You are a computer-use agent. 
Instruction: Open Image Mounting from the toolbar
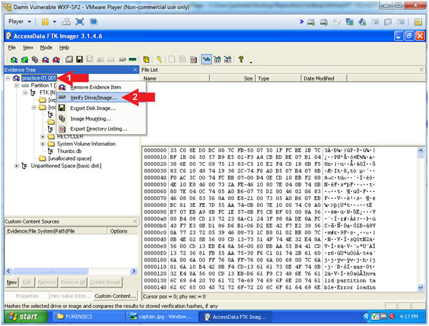(35, 60)
